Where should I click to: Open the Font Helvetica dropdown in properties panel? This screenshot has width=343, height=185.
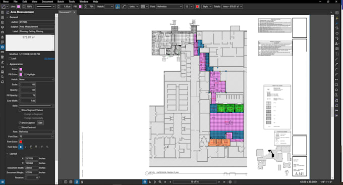point(36,132)
